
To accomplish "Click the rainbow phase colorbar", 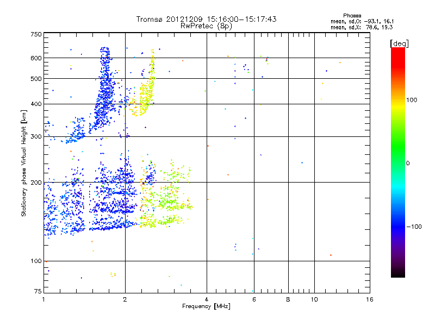I will point(398,162).
